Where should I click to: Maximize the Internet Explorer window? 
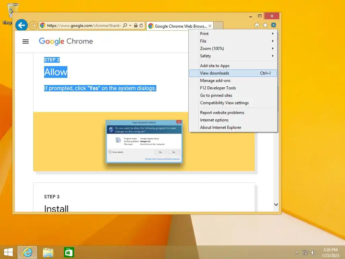point(260,16)
